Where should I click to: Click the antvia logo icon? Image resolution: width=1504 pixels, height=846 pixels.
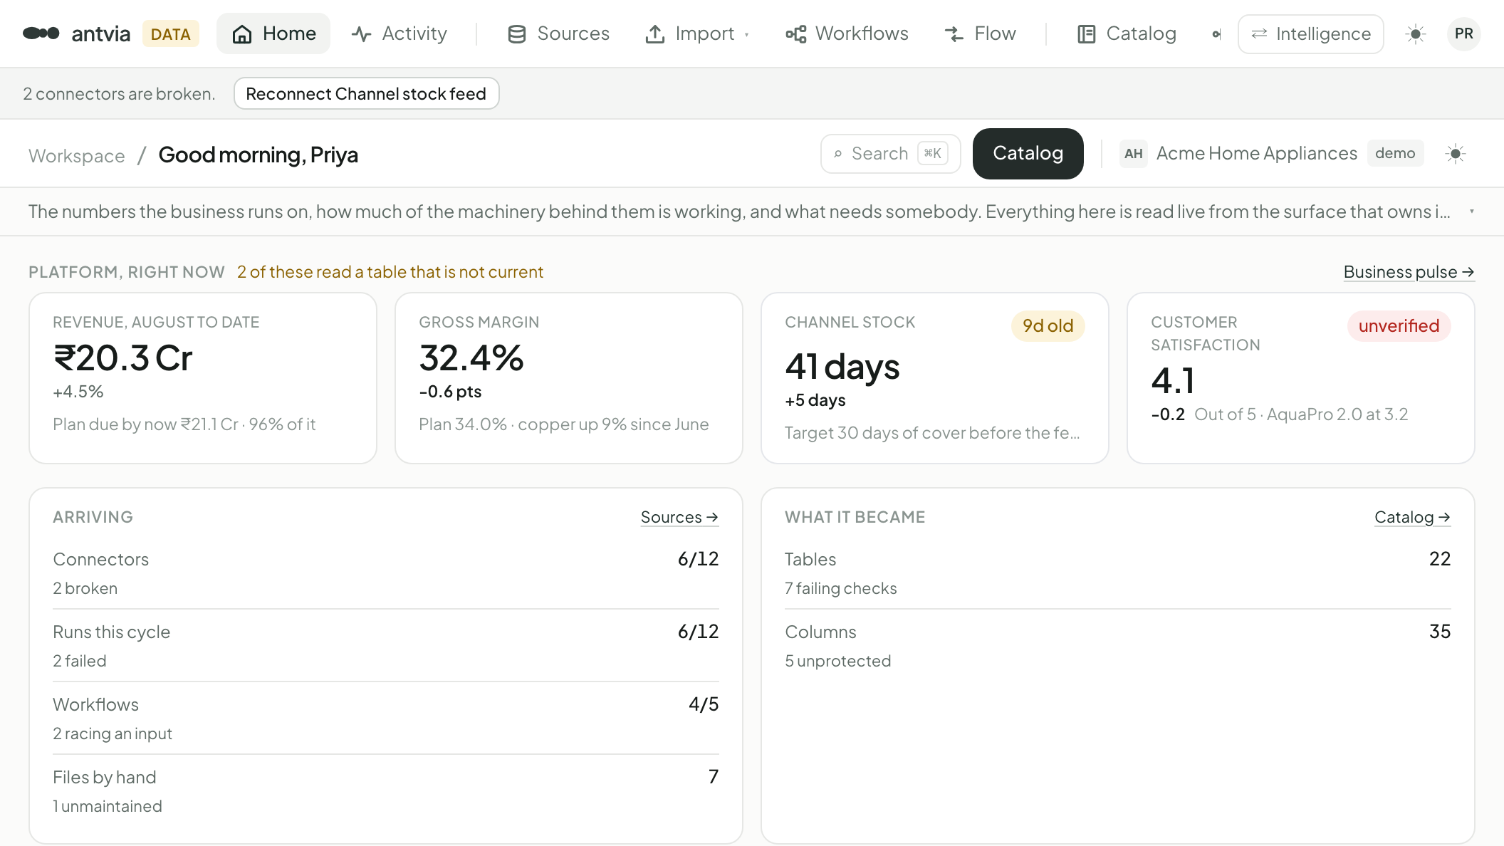click(41, 33)
